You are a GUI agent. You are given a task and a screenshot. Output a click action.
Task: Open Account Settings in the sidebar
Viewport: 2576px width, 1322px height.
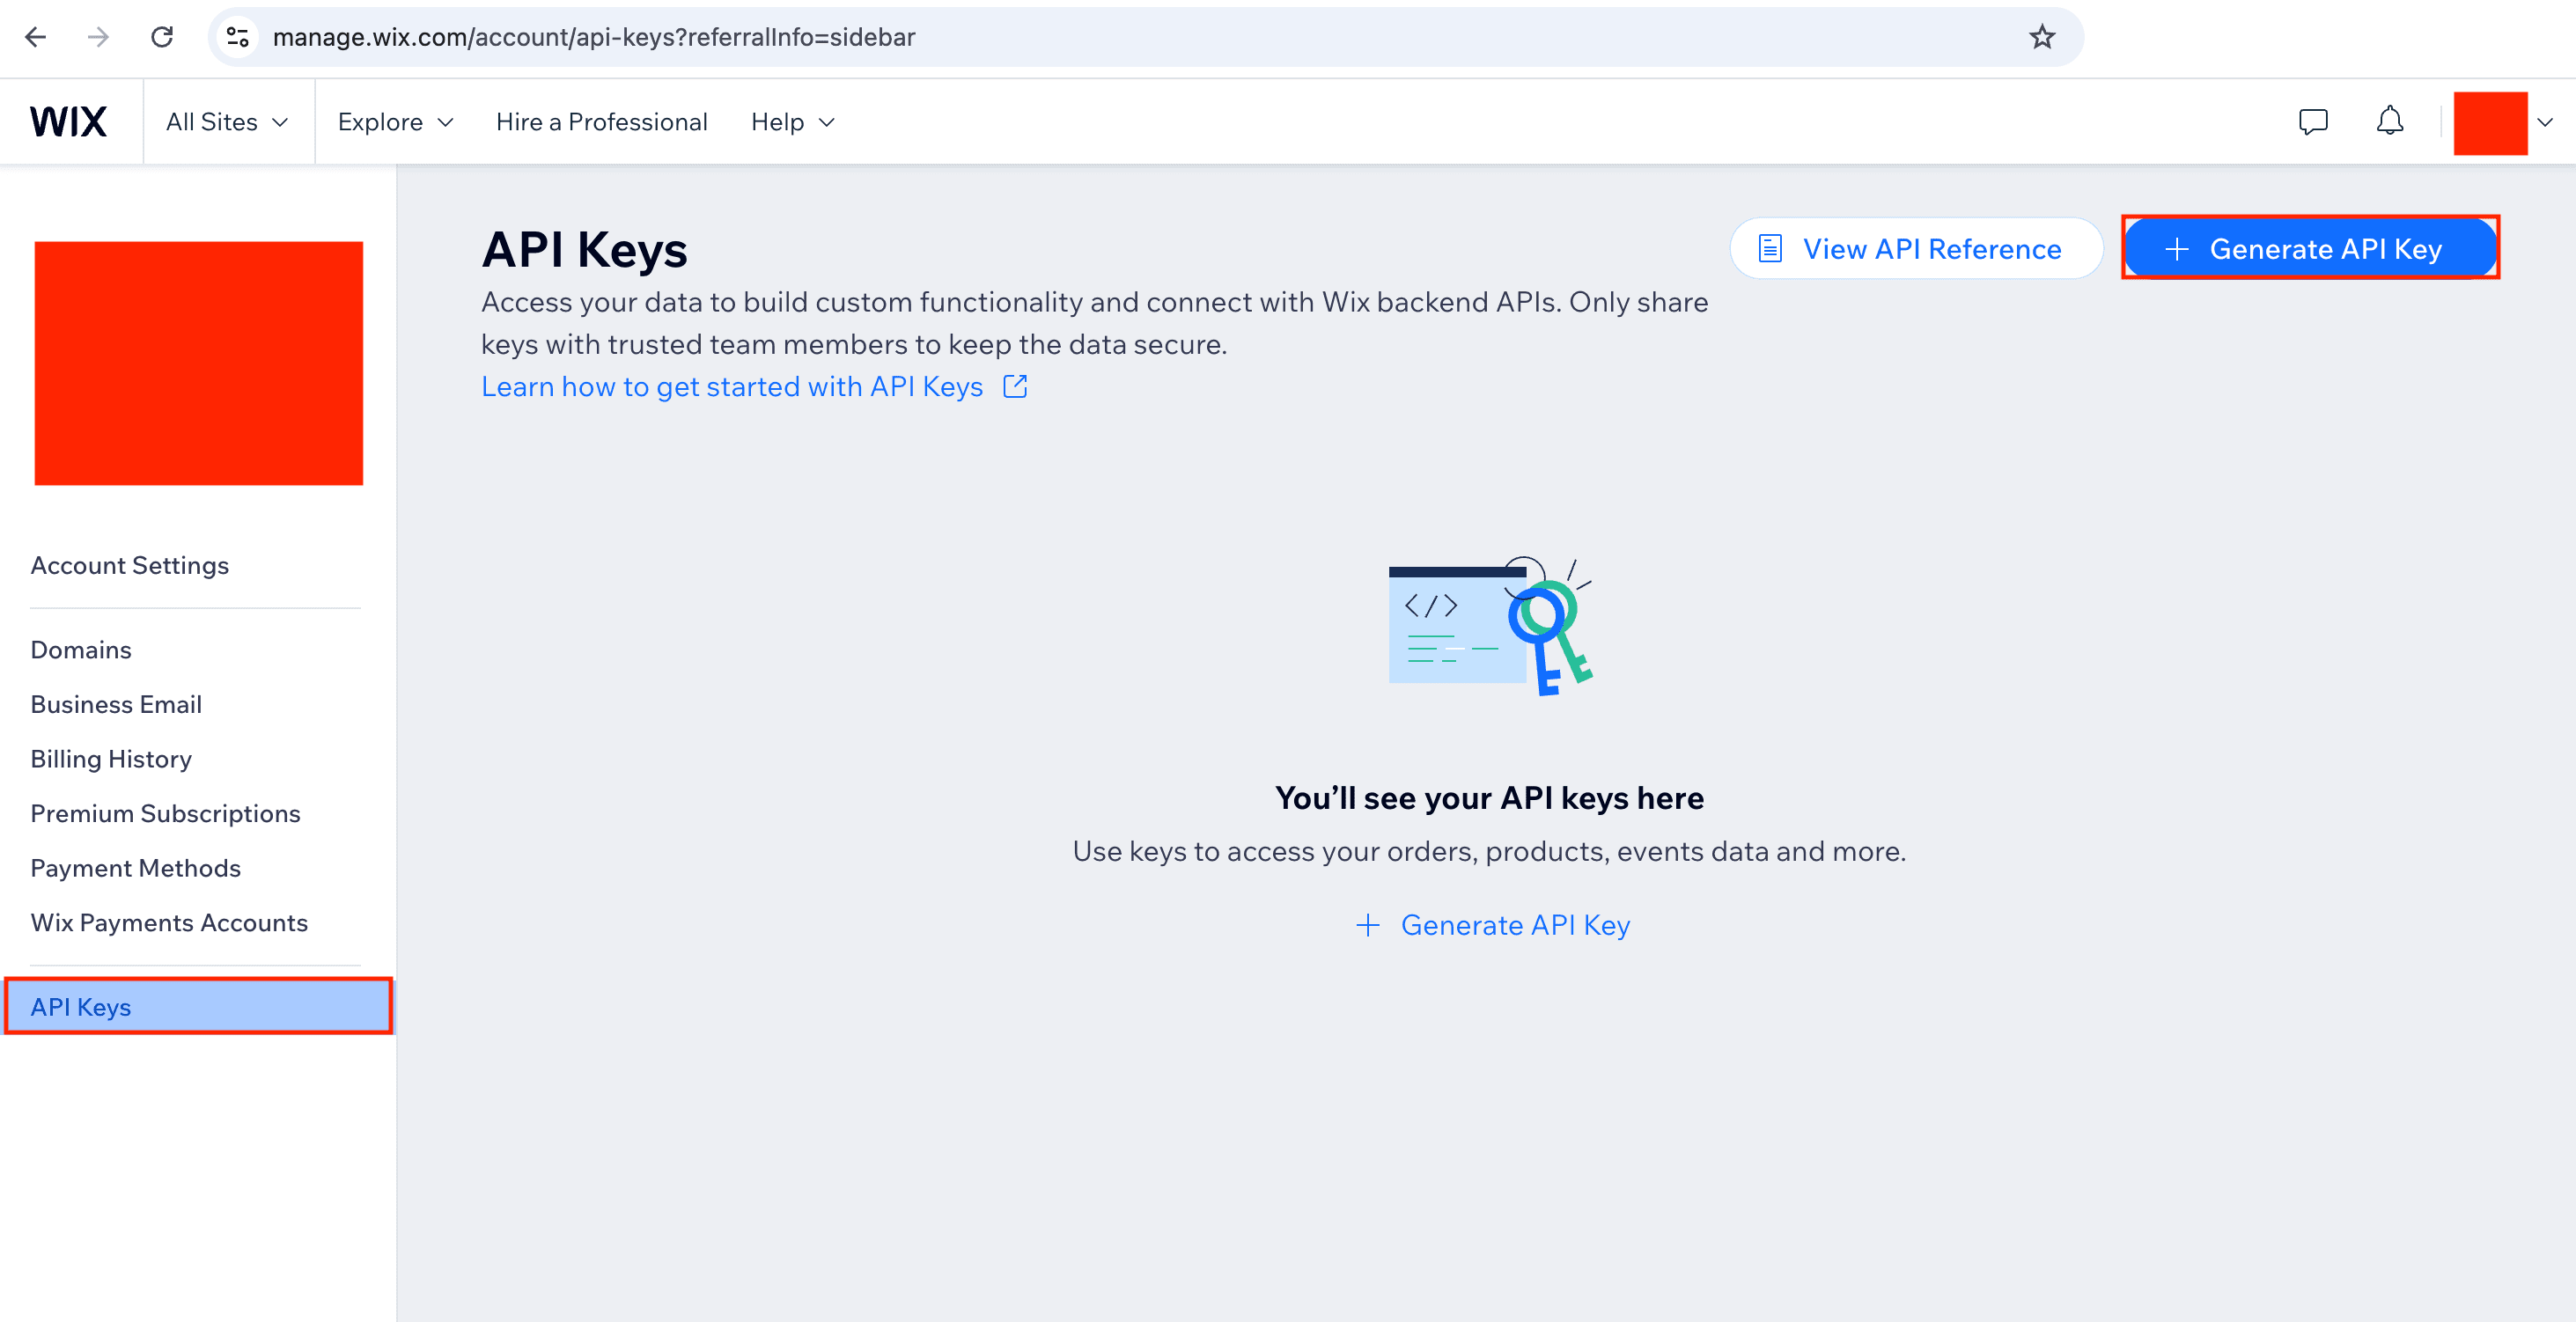(129, 565)
